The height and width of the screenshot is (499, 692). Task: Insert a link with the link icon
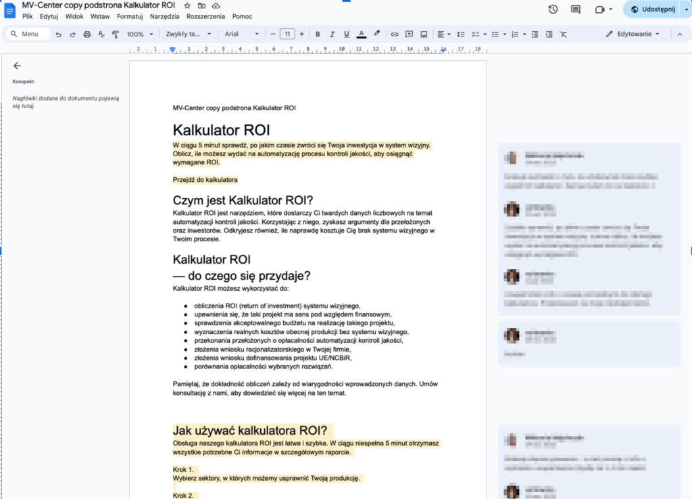tap(395, 34)
